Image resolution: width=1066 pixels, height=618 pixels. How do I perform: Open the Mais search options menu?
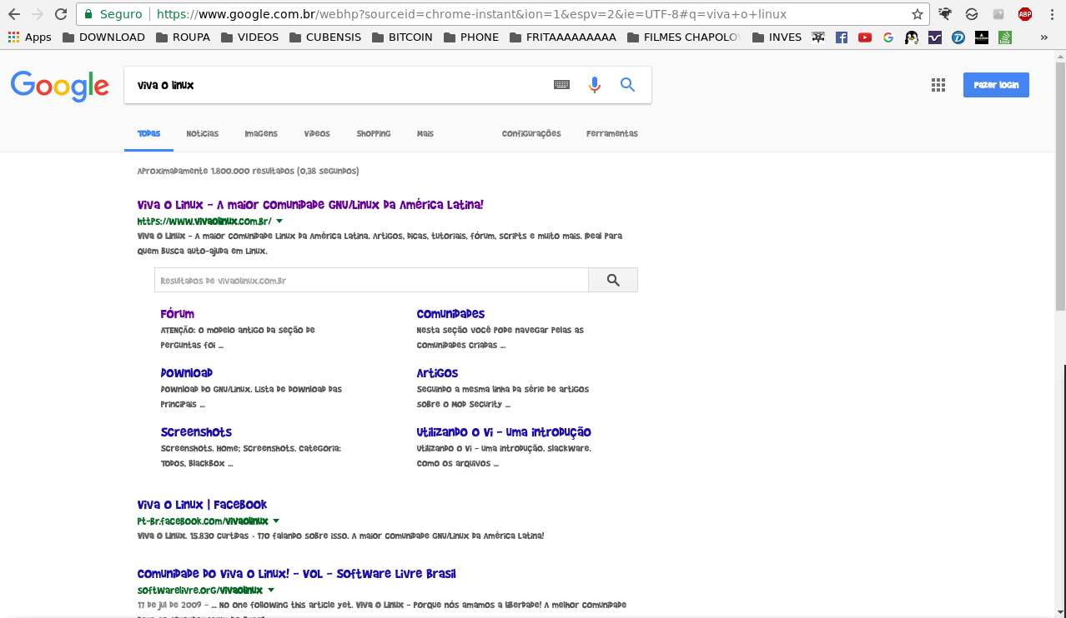coord(425,133)
